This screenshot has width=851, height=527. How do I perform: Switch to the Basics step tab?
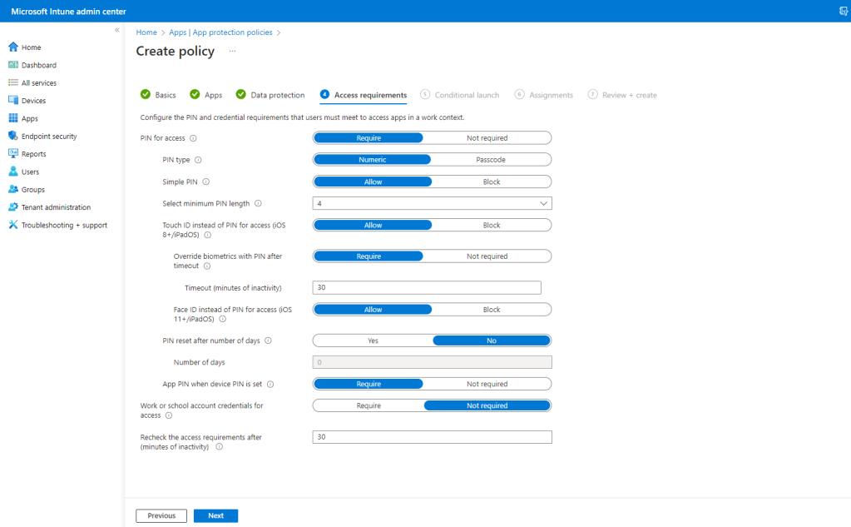165,95
